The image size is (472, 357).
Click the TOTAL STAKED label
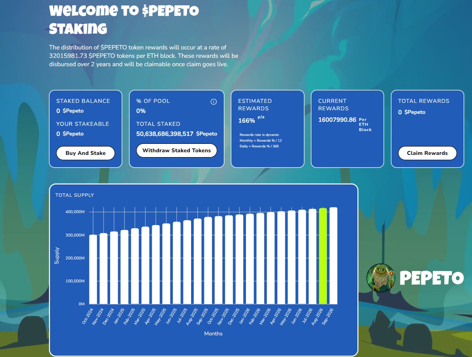click(x=158, y=124)
